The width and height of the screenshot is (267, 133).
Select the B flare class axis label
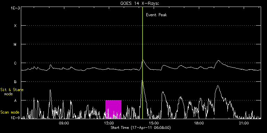pyautogui.click(x=15, y=82)
